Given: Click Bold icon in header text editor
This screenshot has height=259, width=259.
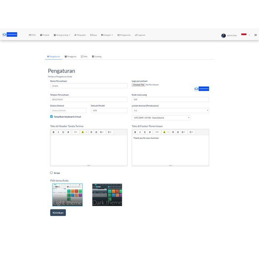Looking at the screenshot, I should [x=53, y=132].
